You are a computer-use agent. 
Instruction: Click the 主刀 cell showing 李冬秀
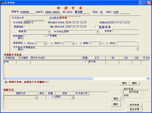tap(97, 62)
